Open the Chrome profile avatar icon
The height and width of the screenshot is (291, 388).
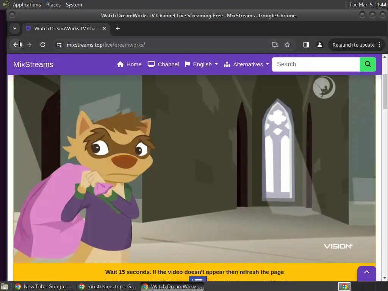click(320, 45)
